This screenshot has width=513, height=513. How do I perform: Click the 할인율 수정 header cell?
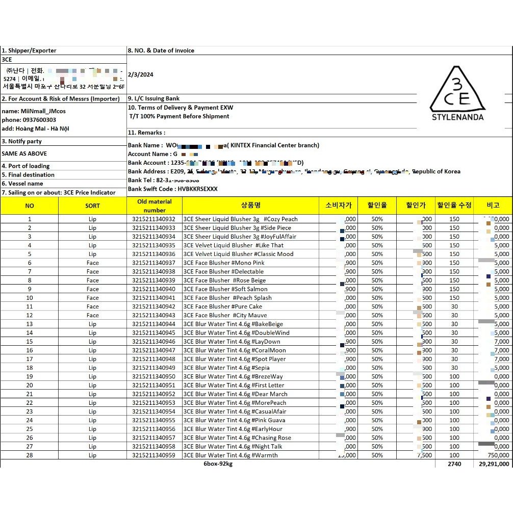click(454, 206)
